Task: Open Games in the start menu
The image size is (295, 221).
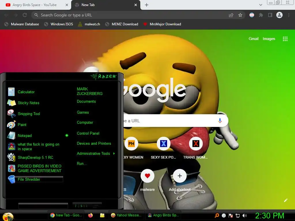Action: (83, 113)
